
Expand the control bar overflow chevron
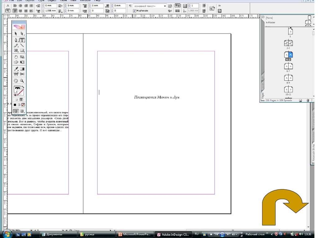[220, 6]
